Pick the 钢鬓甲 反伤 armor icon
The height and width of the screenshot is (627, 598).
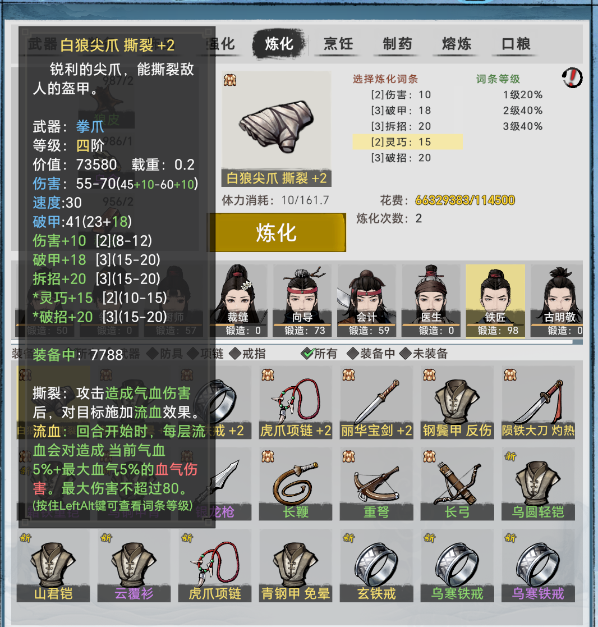[457, 402]
